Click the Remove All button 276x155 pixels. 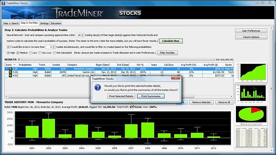point(224,102)
